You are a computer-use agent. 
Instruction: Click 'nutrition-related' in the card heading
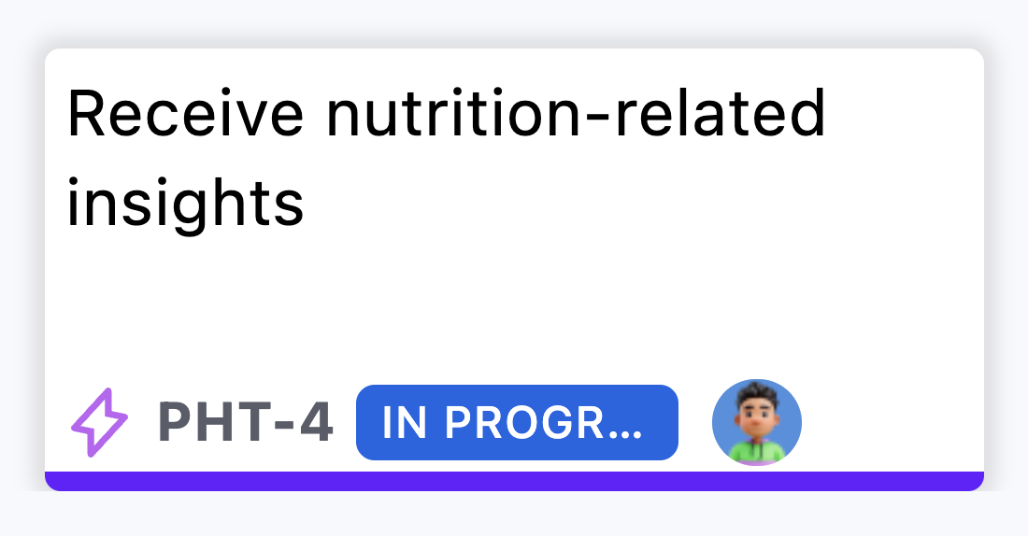(x=575, y=116)
